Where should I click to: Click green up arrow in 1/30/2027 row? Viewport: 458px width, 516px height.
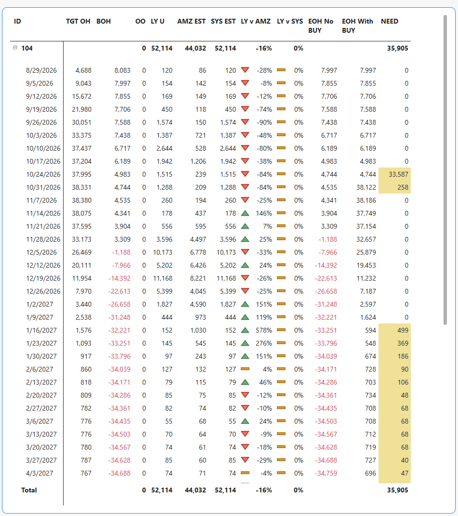pos(245,356)
